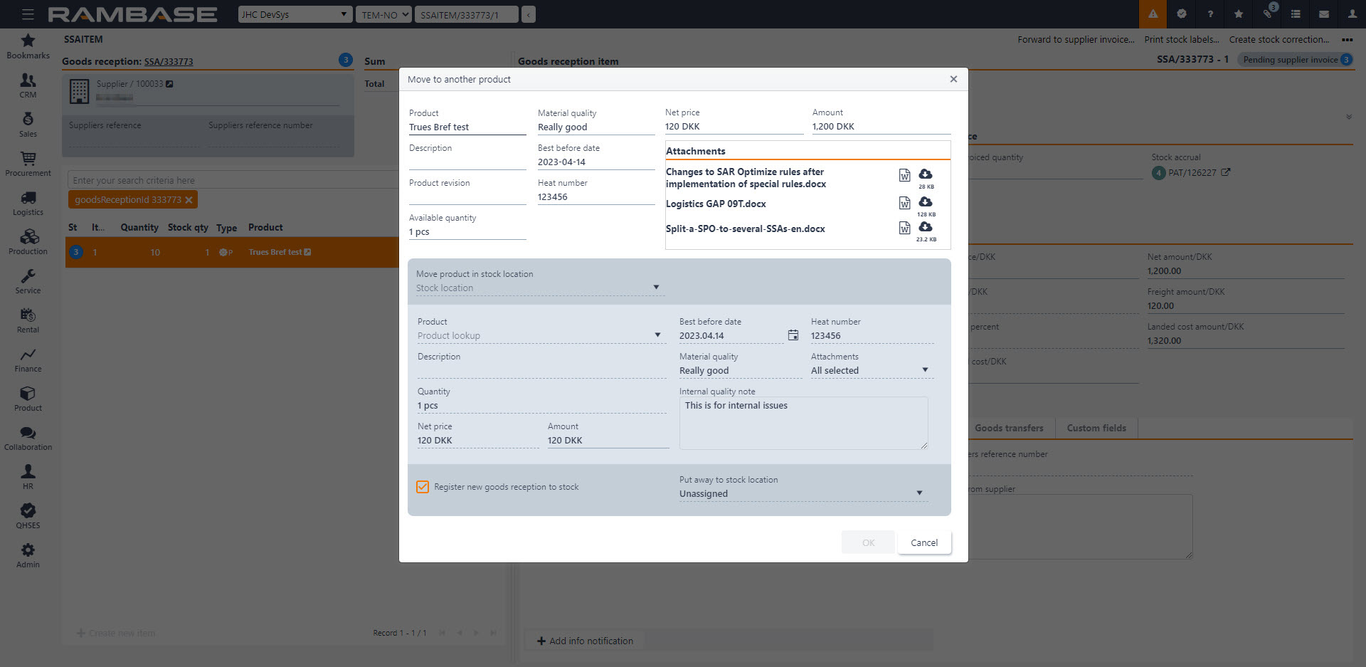Click into the Internal quality note text area
1366x667 pixels.
tap(803, 424)
